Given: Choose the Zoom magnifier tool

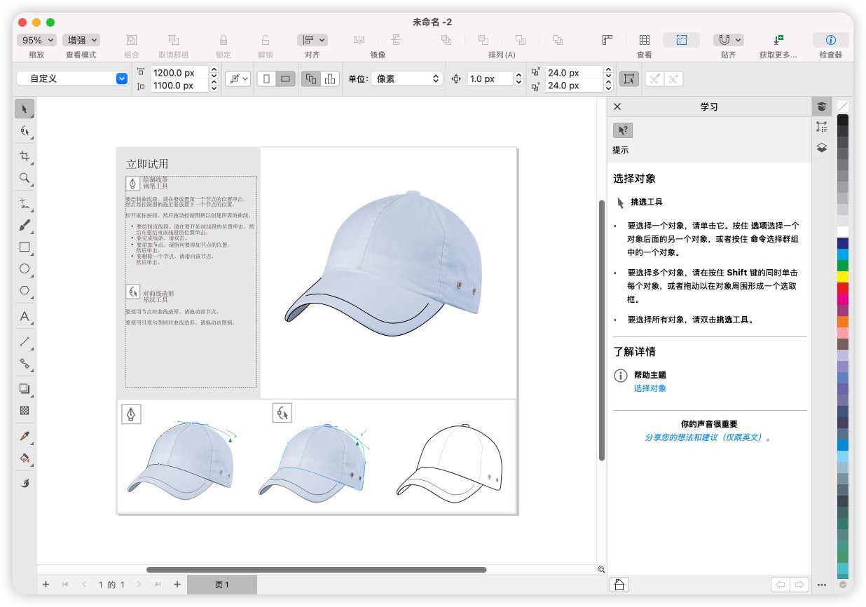Looking at the screenshot, I should click(x=25, y=178).
